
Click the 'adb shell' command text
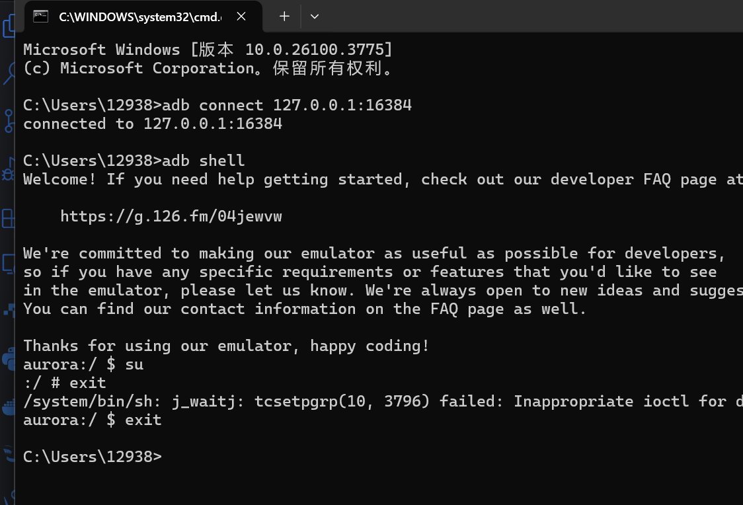pos(204,161)
